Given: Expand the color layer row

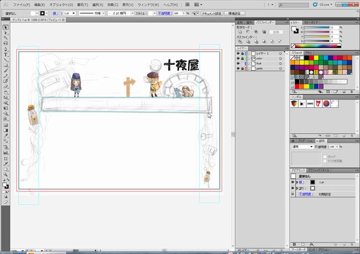Looking at the screenshot, I should pyautogui.click(x=249, y=58).
